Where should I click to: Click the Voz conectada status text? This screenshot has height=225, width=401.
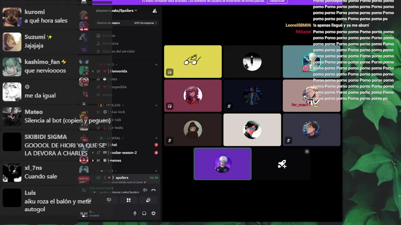coord(101,188)
